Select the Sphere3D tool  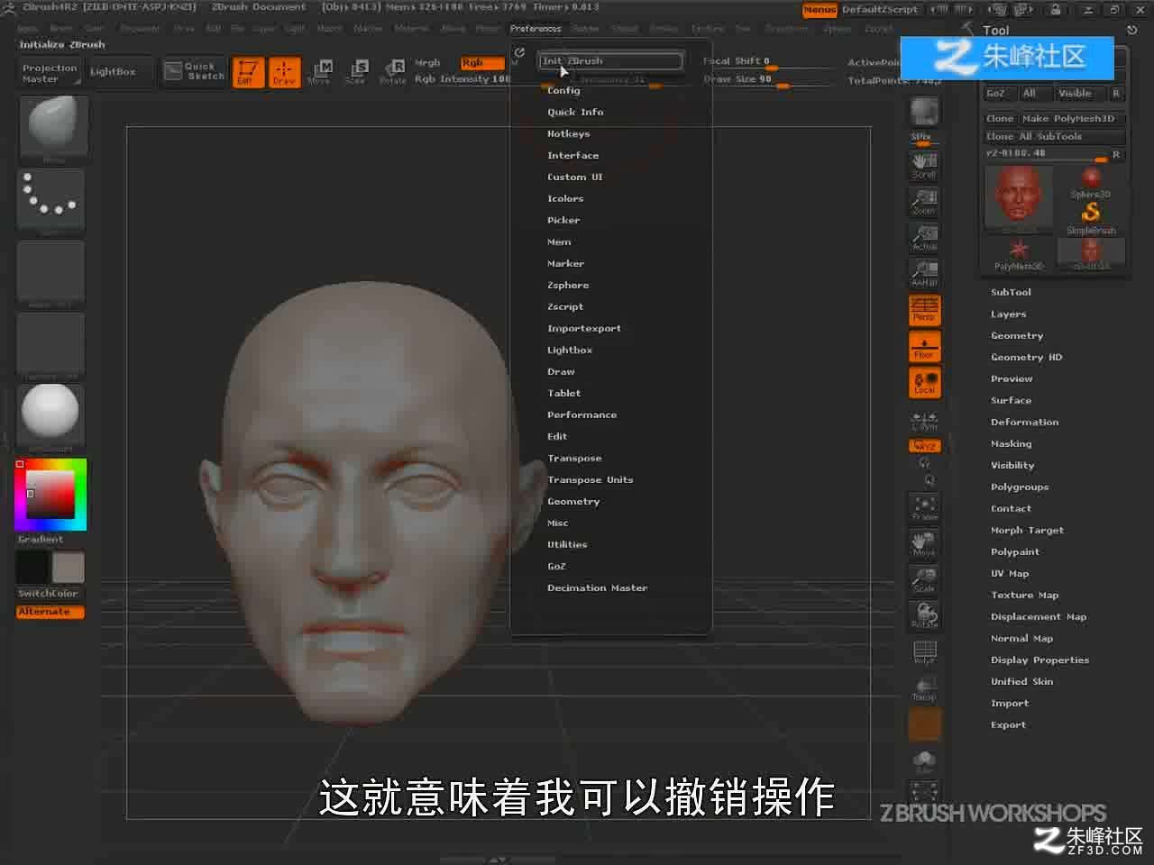[1091, 181]
